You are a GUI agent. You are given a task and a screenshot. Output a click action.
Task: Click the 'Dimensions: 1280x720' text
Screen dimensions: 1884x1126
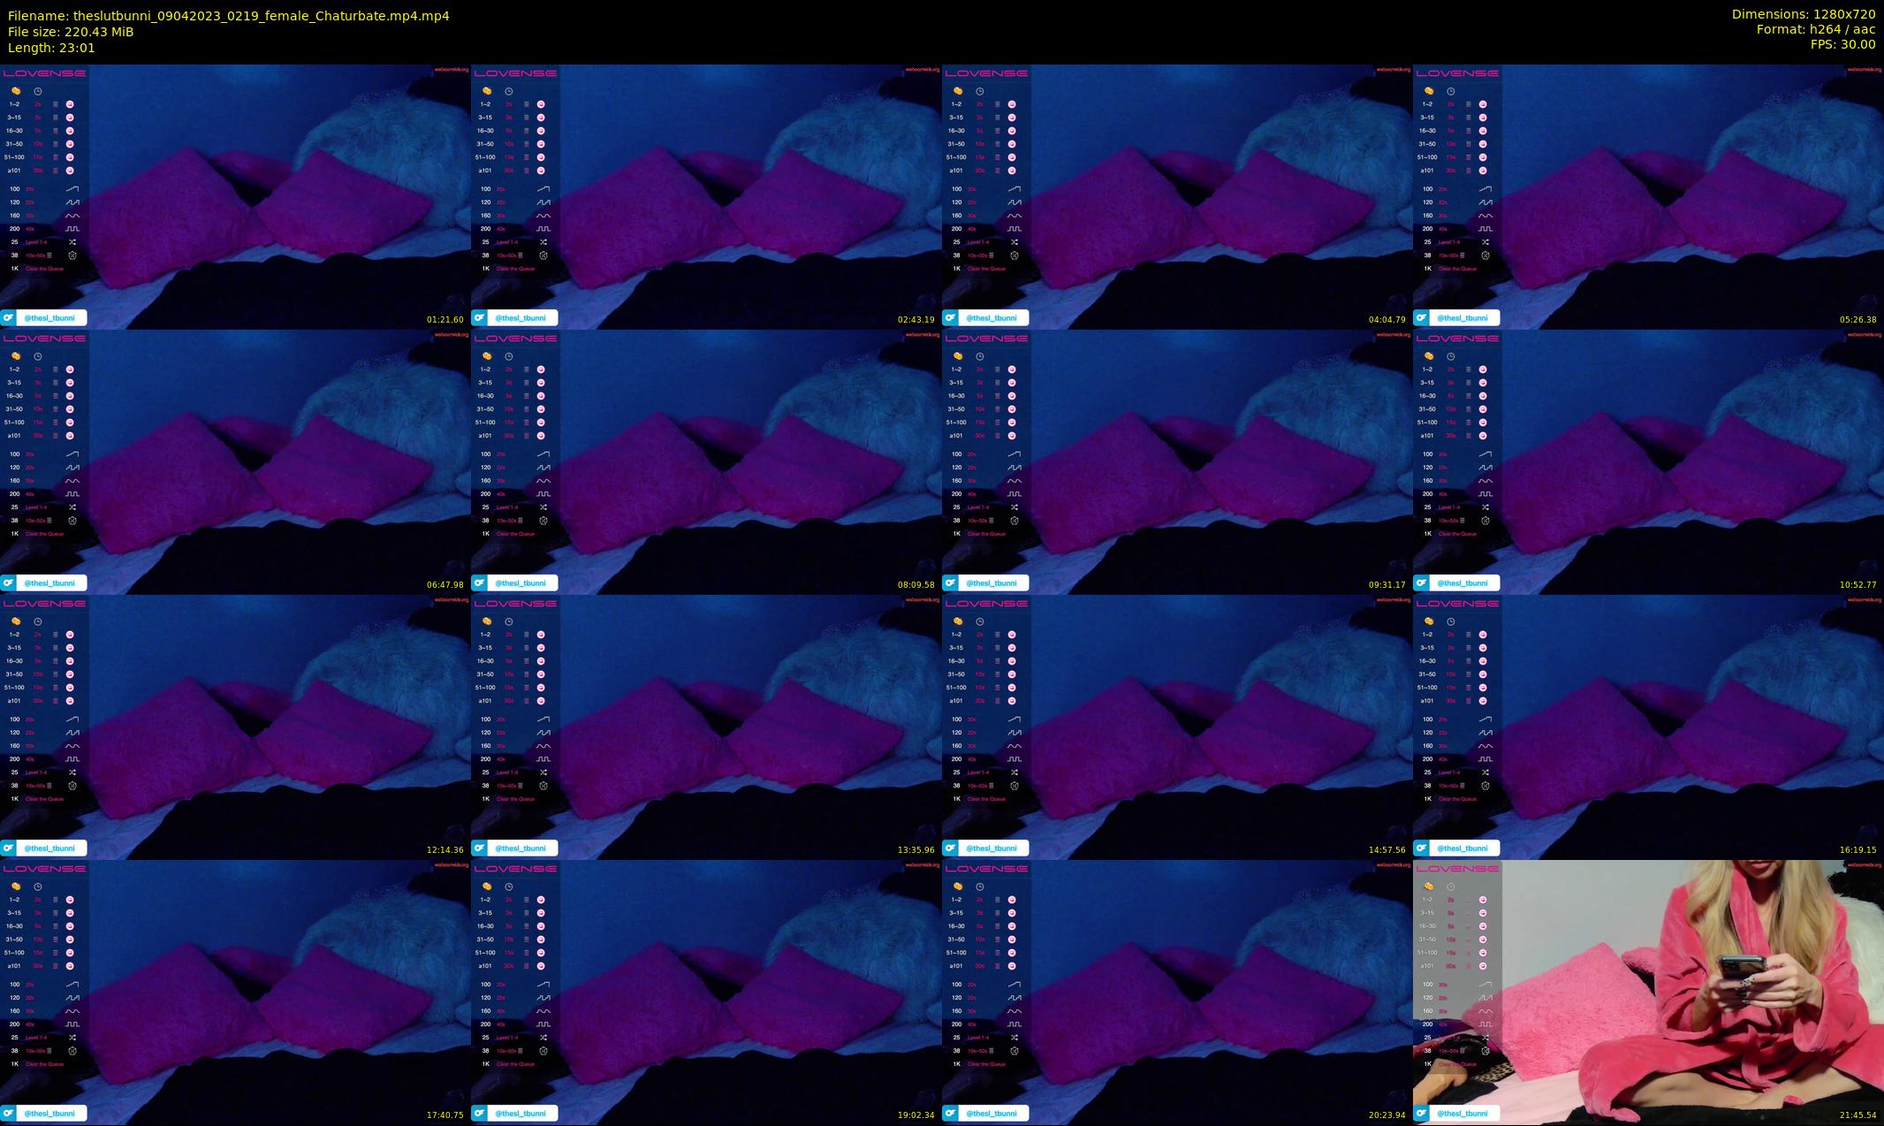1804,14
